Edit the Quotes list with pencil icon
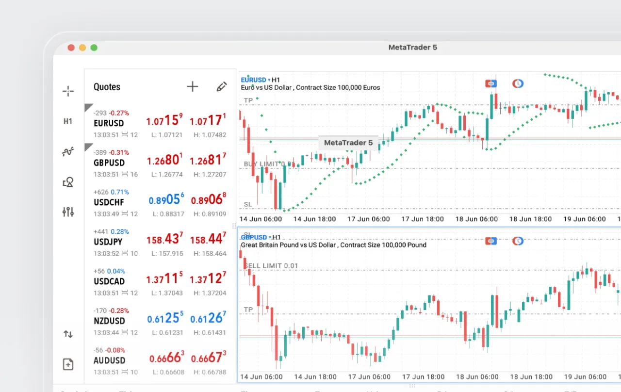 (221, 87)
